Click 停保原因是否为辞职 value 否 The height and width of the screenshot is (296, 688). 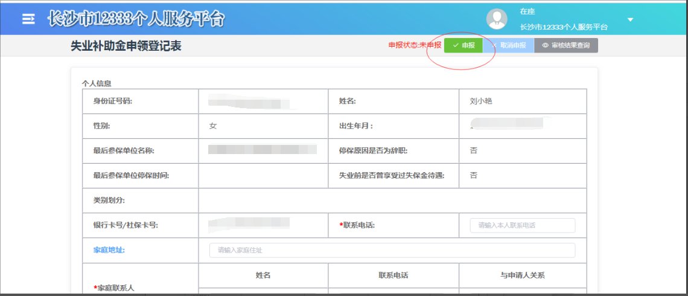pyautogui.click(x=473, y=151)
